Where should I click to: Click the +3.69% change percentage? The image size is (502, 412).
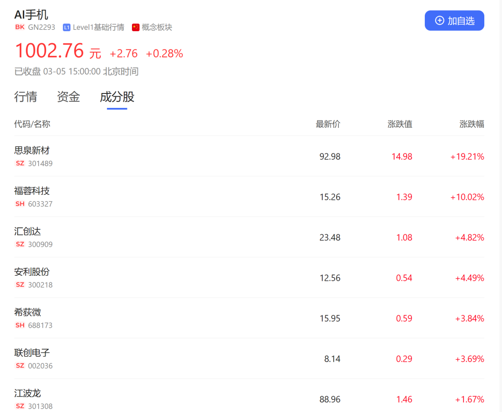(x=469, y=359)
